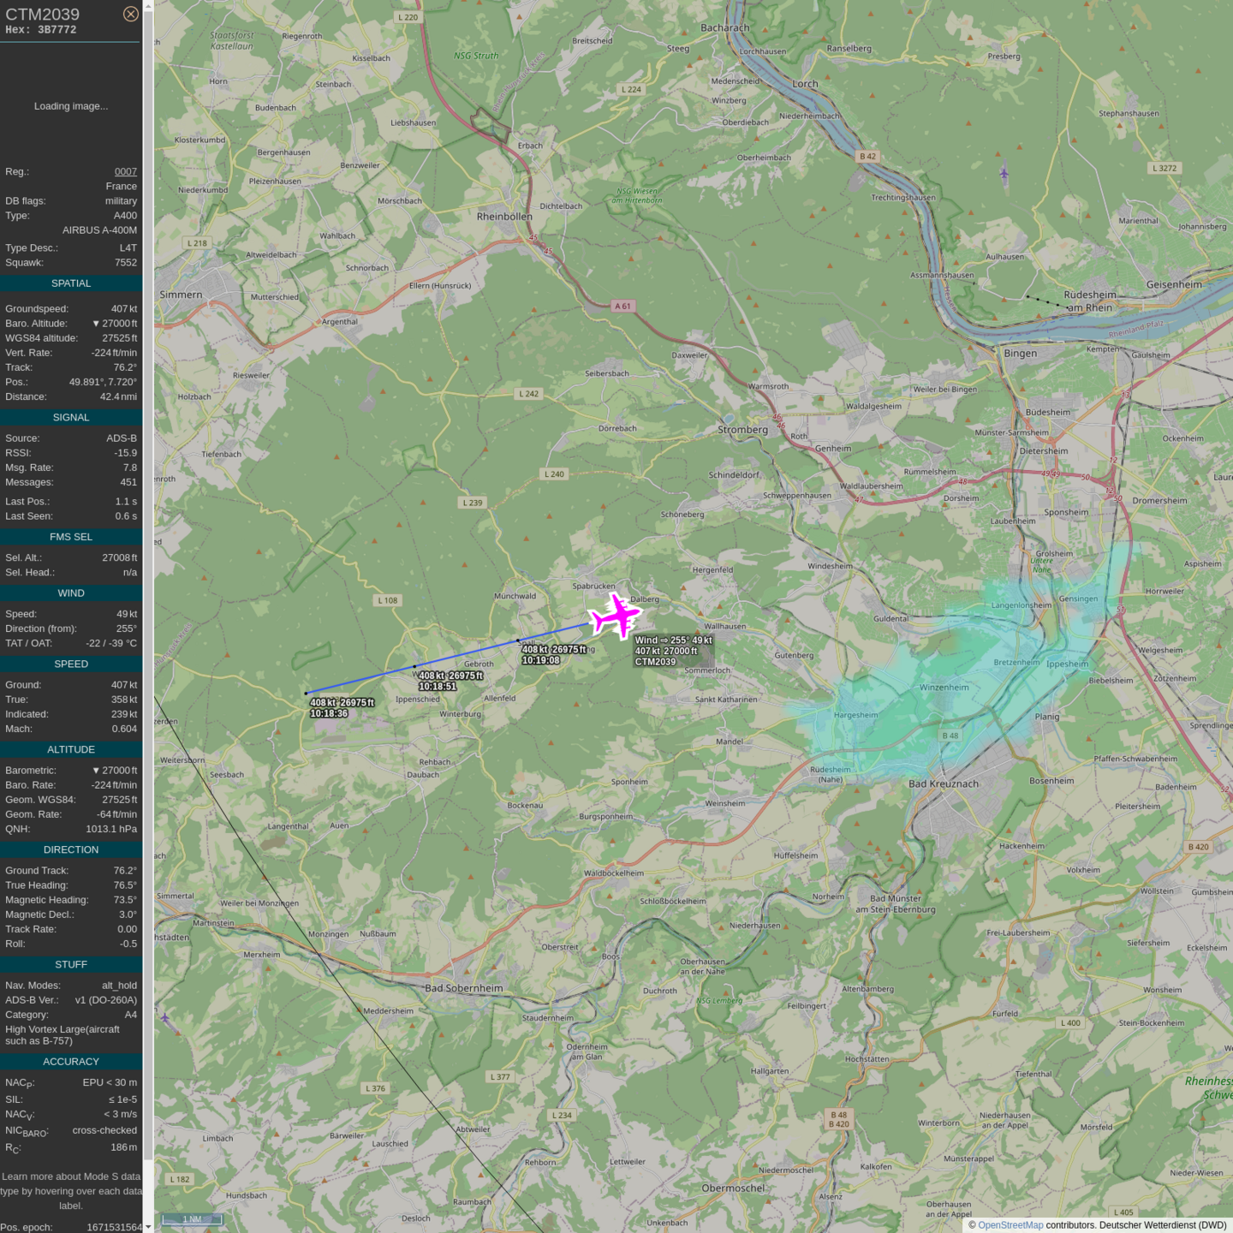Click the Loading image photo placeholder
This screenshot has width=1233, height=1233.
coord(71,106)
